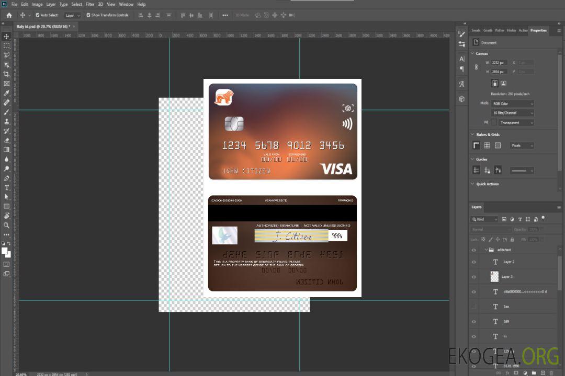Click the Home icon in options bar
The image size is (565, 376).
(9, 15)
